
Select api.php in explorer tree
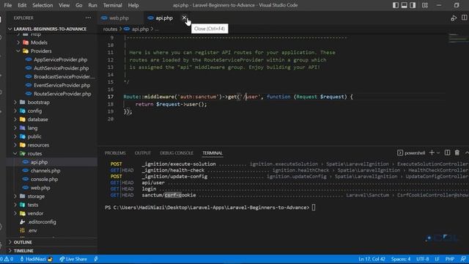point(39,162)
